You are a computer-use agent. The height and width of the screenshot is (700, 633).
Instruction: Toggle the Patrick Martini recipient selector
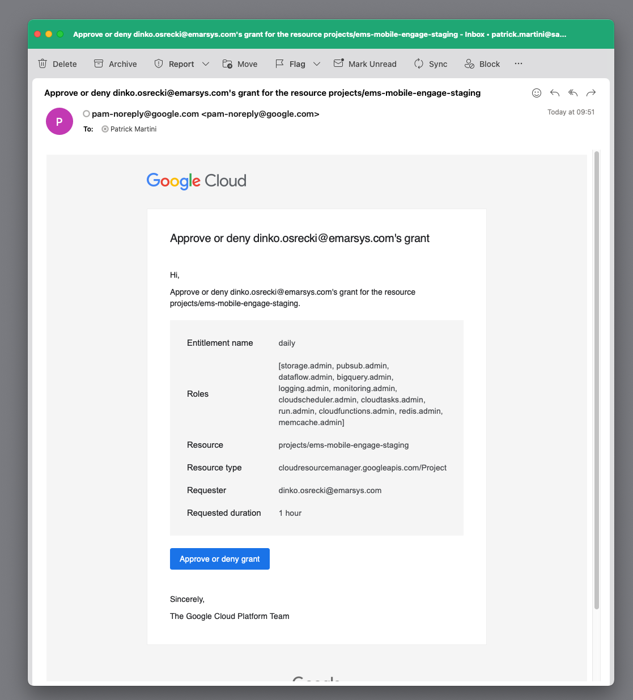[x=105, y=129]
